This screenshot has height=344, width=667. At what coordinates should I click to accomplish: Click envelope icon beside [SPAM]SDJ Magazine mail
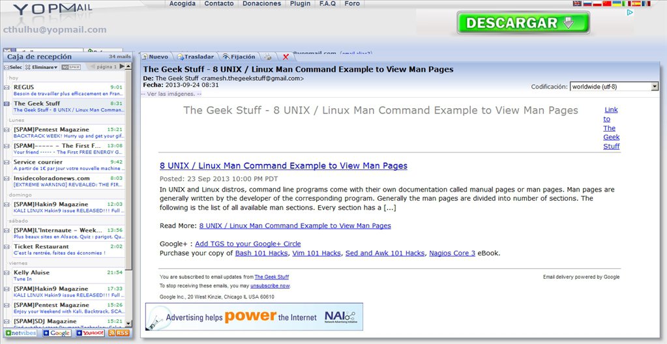click(7, 321)
